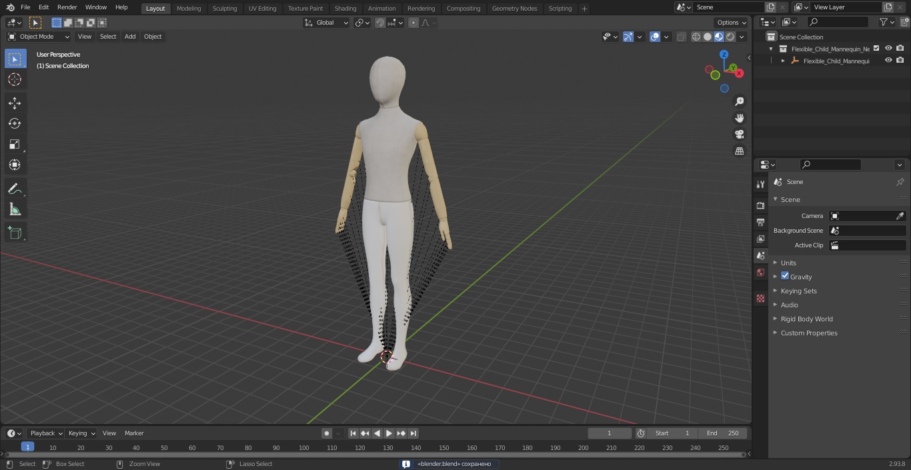Select the Annotate tool
Viewport: 911px width, 470px height.
[x=15, y=189]
